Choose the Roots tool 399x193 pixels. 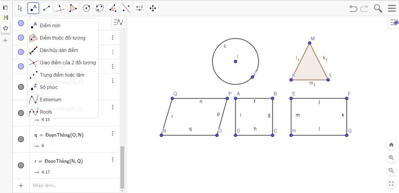(x=63, y=112)
